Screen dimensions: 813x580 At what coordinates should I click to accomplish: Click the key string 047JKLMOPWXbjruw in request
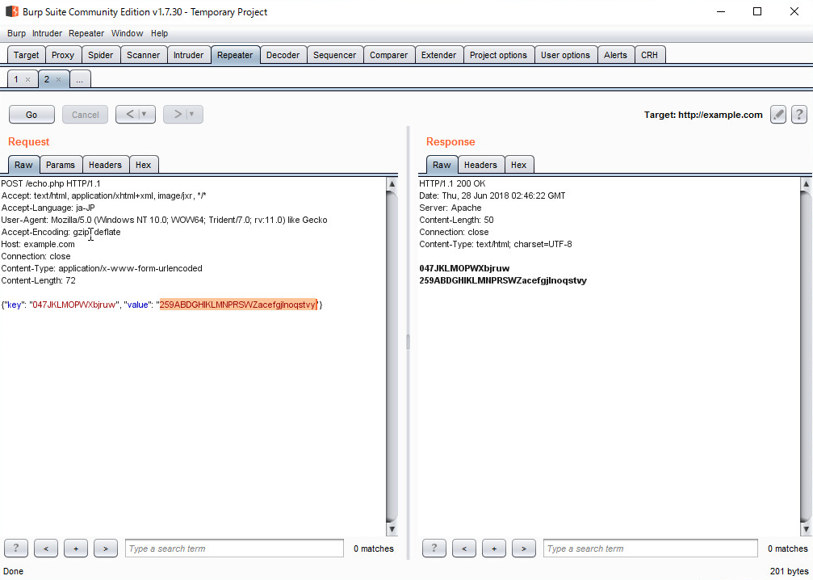[x=73, y=305]
